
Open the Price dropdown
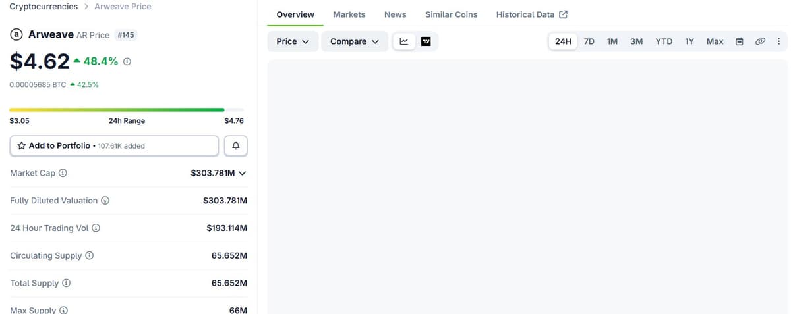[293, 41]
